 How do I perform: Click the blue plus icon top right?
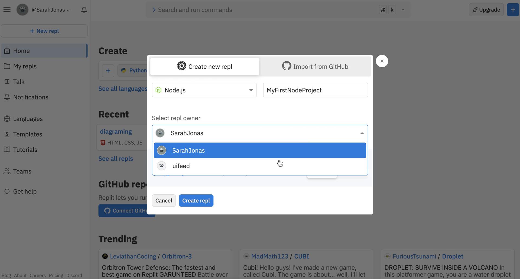pos(513,10)
